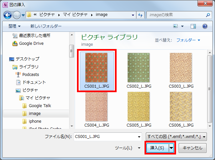Screen dimensions: 215x160
Task: Click file list scroll up arrow
Action: pyautogui.click(x=210, y=53)
